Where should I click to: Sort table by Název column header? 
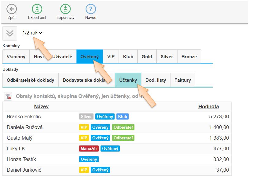pos(41,106)
